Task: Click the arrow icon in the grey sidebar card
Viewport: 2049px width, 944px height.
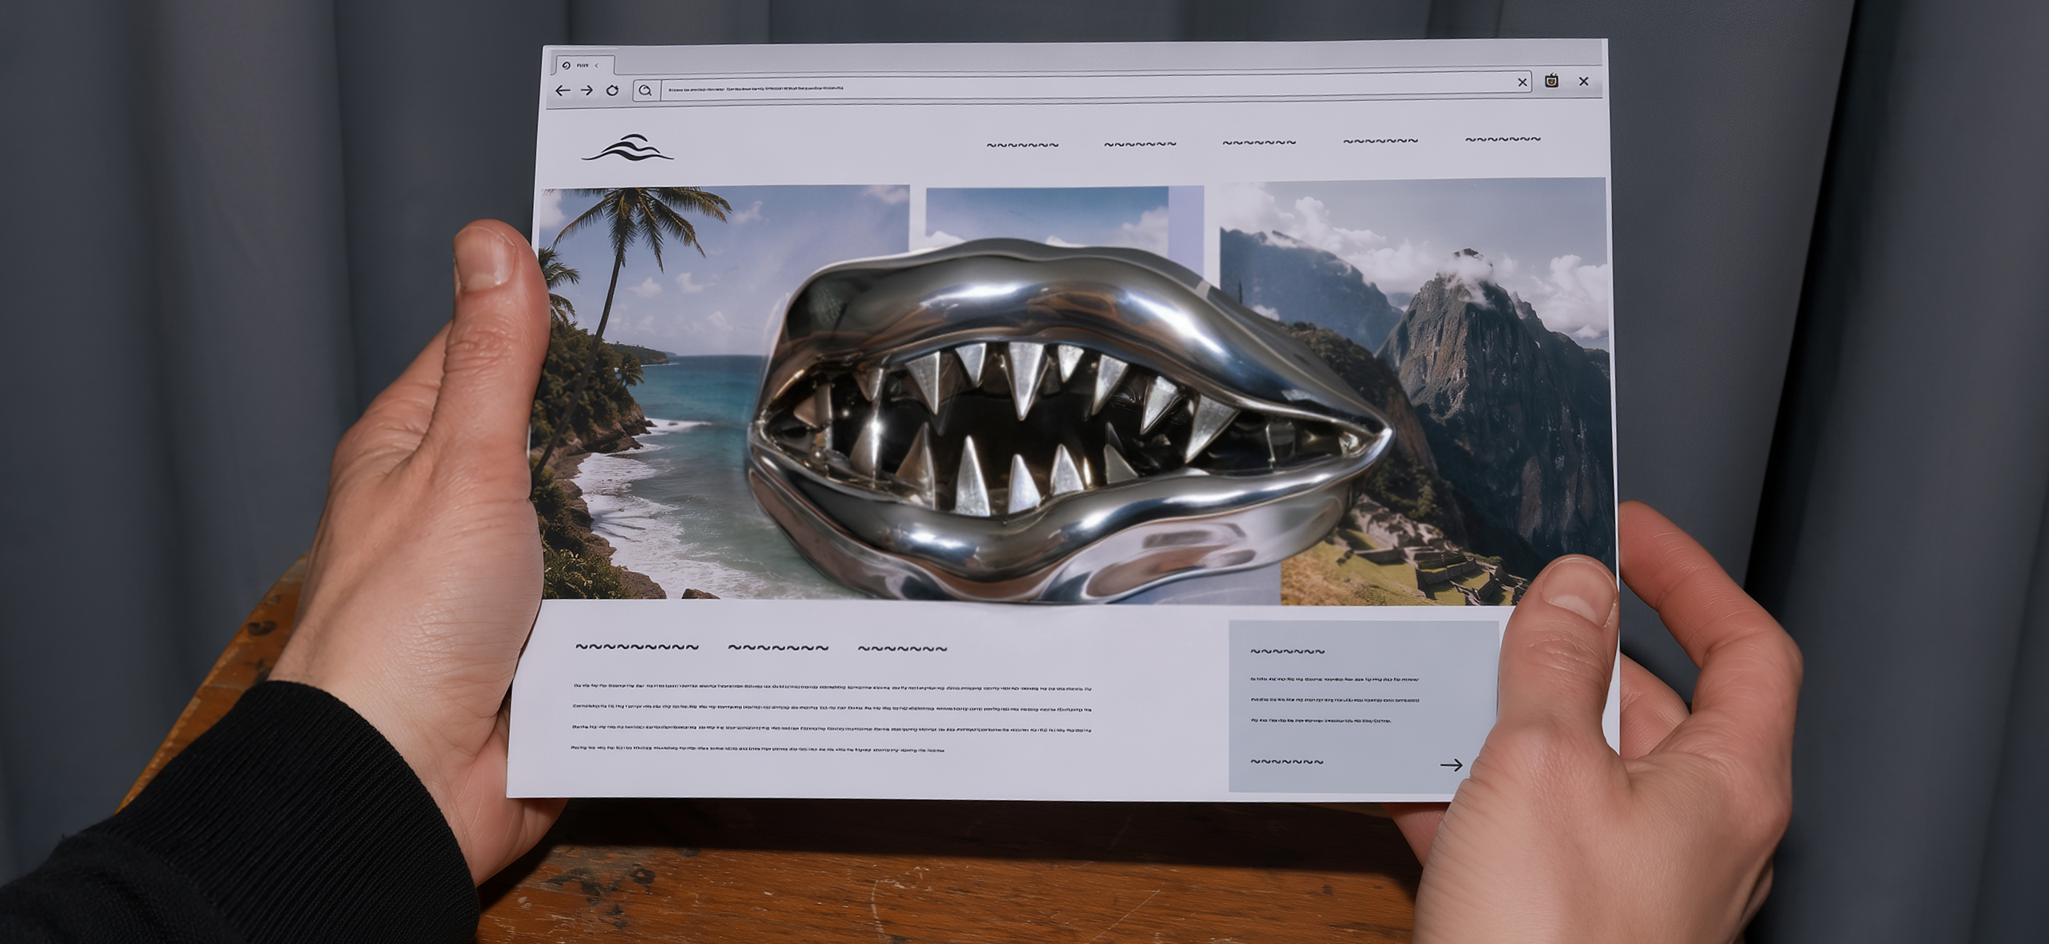Action: (1451, 765)
